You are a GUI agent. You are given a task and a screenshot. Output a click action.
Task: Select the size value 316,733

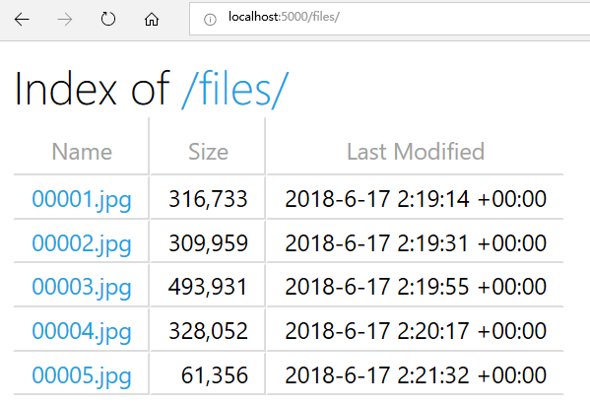tap(208, 199)
